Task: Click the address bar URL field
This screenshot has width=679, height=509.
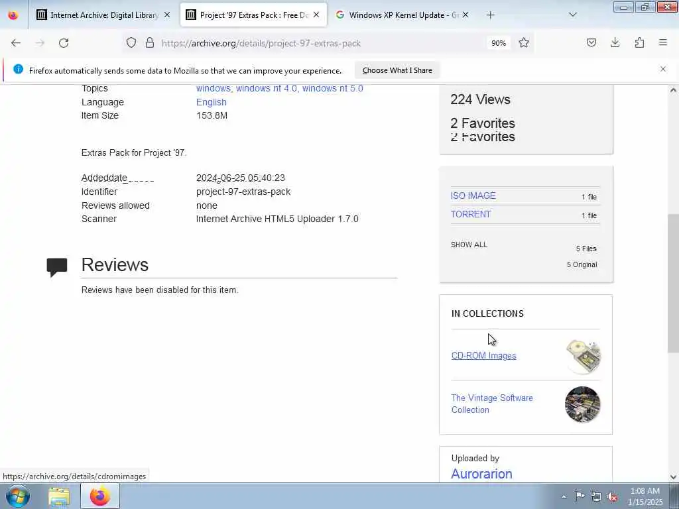Action: [x=320, y=43]
